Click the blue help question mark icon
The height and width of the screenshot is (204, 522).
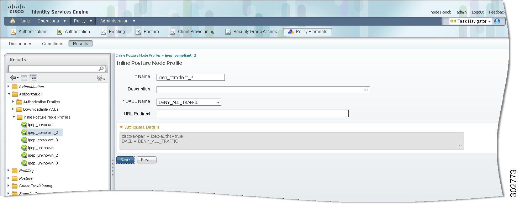pos(497,21)
